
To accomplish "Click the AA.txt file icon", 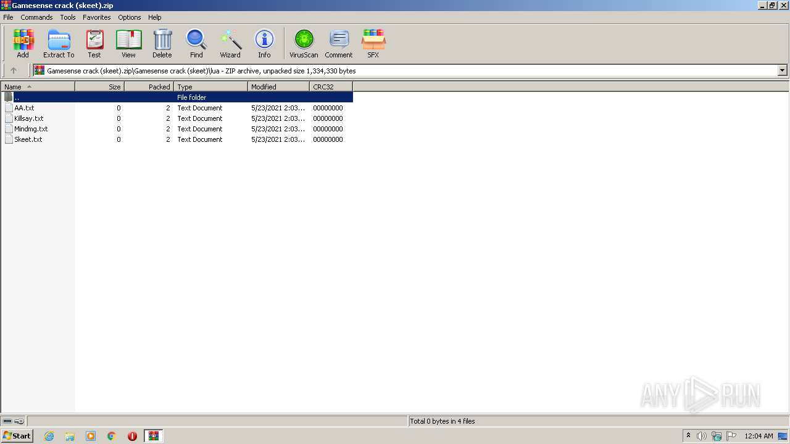I will click(9, 108).
